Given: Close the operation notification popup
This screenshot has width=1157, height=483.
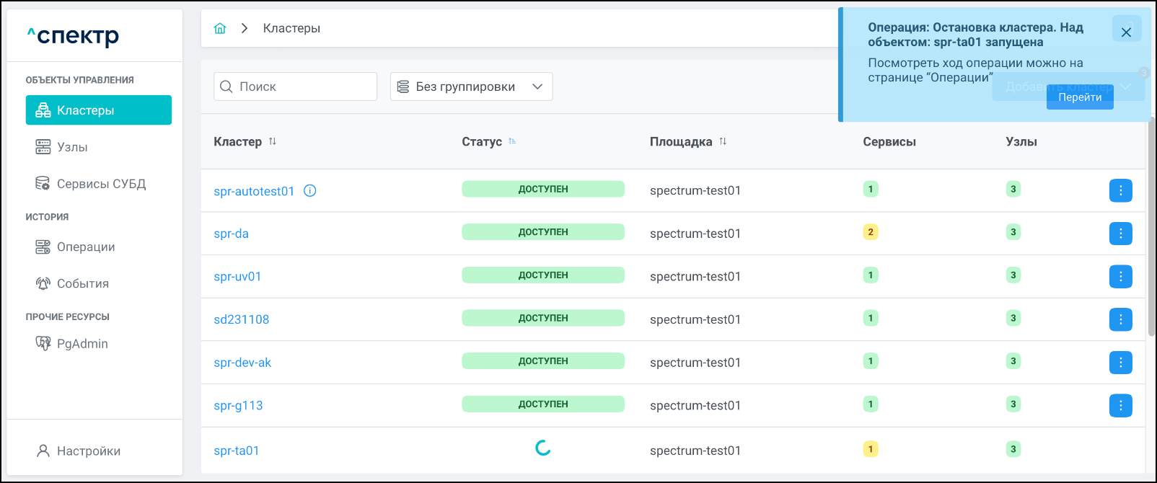Looking at the screenshot, I should (x=1126, y=32).
